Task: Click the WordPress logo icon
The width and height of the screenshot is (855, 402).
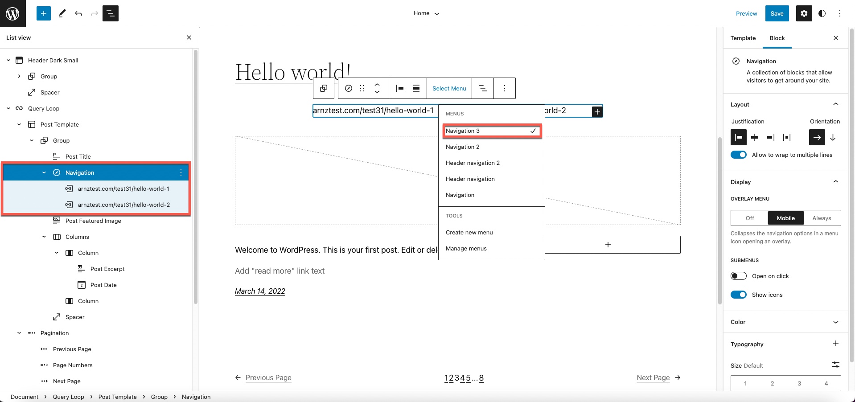Action: 12,13
